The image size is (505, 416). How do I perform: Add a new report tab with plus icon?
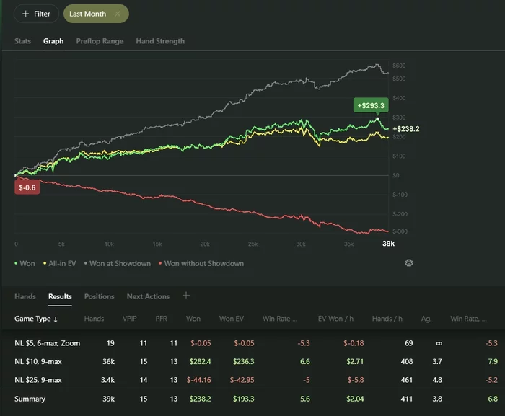coord(186,296)
